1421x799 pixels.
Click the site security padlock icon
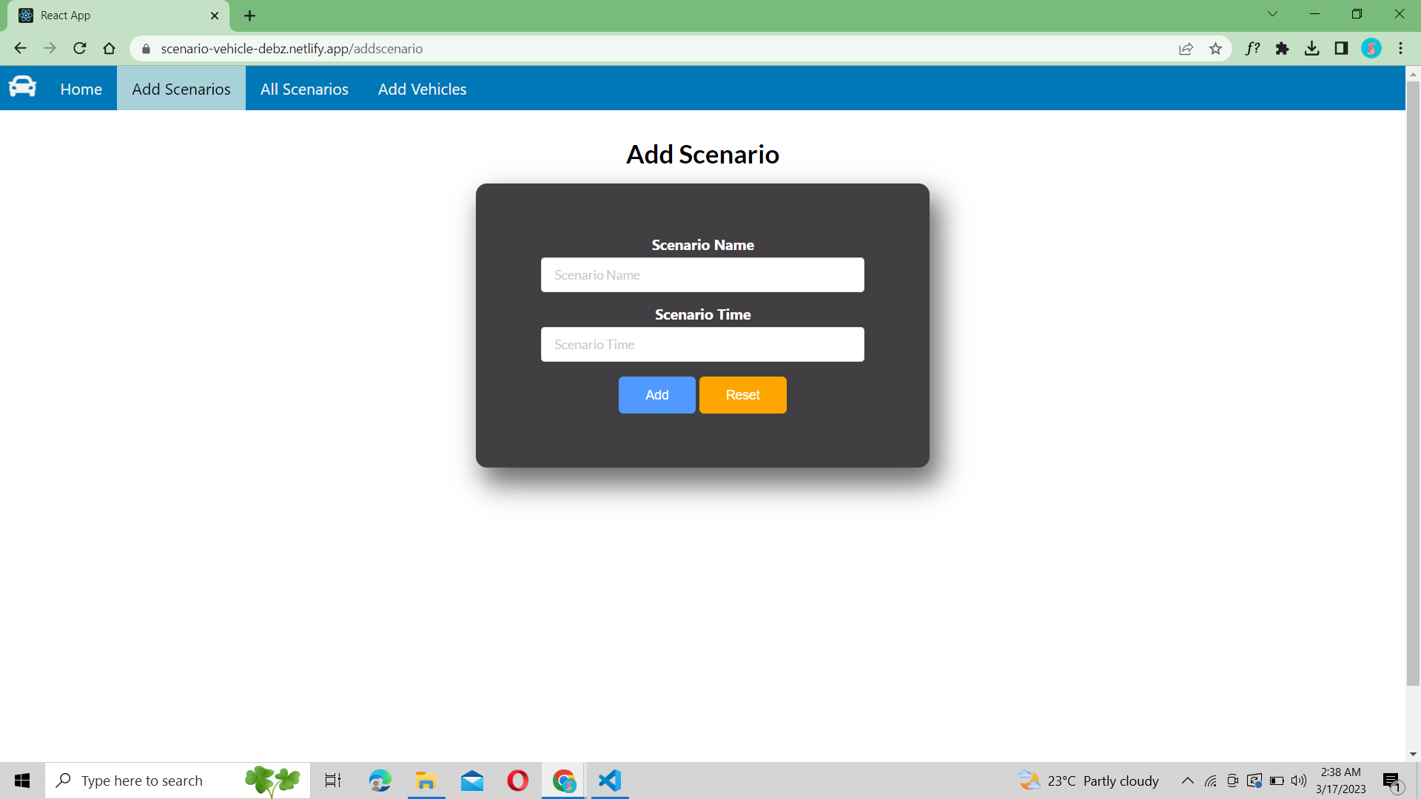tap(145, 49)
